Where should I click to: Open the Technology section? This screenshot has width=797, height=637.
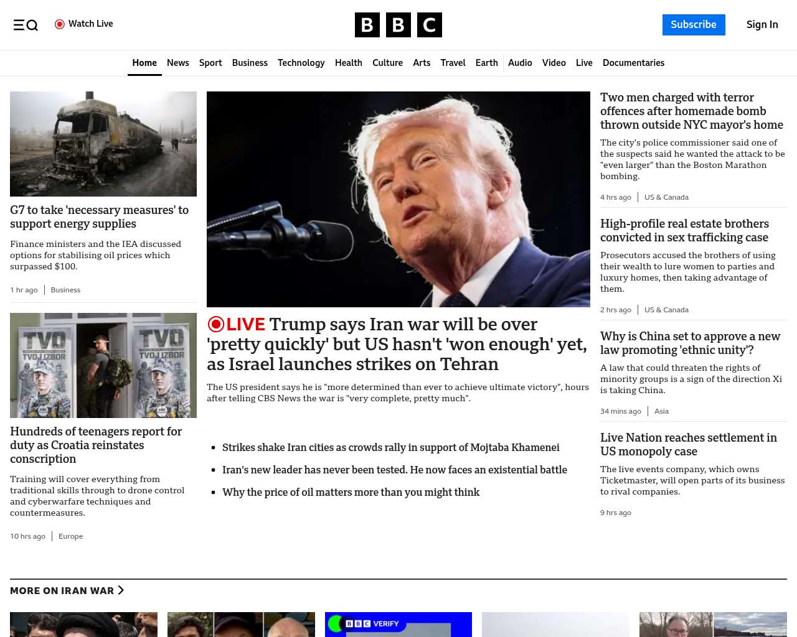[301, 63]
